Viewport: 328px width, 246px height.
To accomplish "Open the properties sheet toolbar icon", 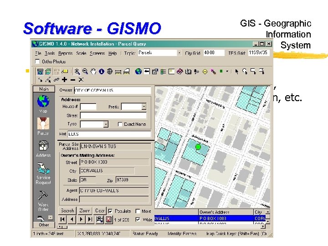I will pyautogui.click(x=155, y=72).
